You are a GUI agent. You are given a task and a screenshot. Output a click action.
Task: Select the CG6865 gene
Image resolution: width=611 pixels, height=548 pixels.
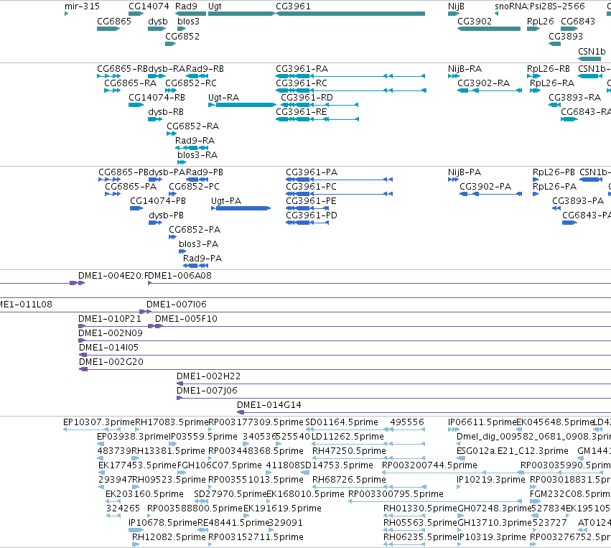coord(108,29)
